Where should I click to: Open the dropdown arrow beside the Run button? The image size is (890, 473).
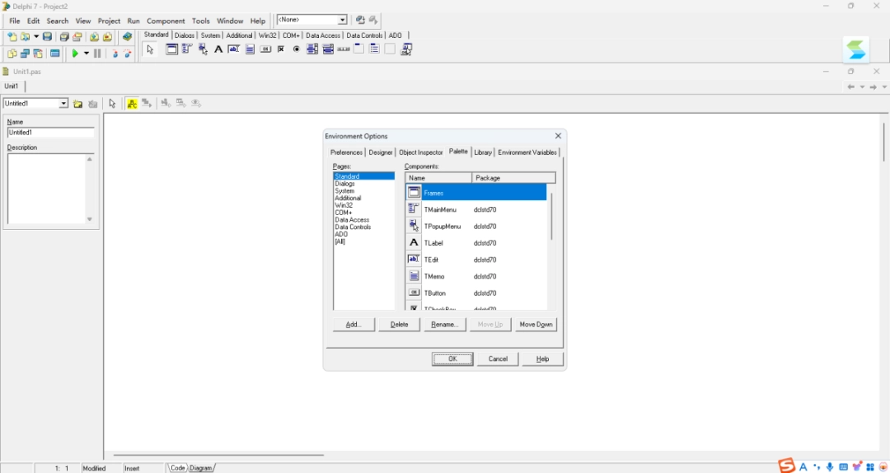point(86,54)
